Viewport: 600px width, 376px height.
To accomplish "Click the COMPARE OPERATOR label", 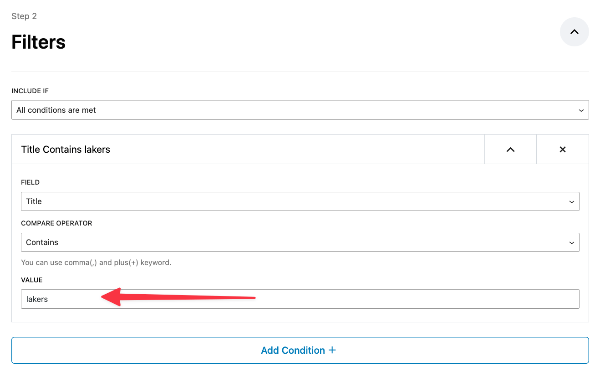I will 56,223.
